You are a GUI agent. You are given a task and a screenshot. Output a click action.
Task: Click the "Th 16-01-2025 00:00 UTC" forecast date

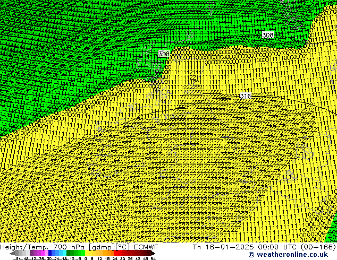point(245,247)
